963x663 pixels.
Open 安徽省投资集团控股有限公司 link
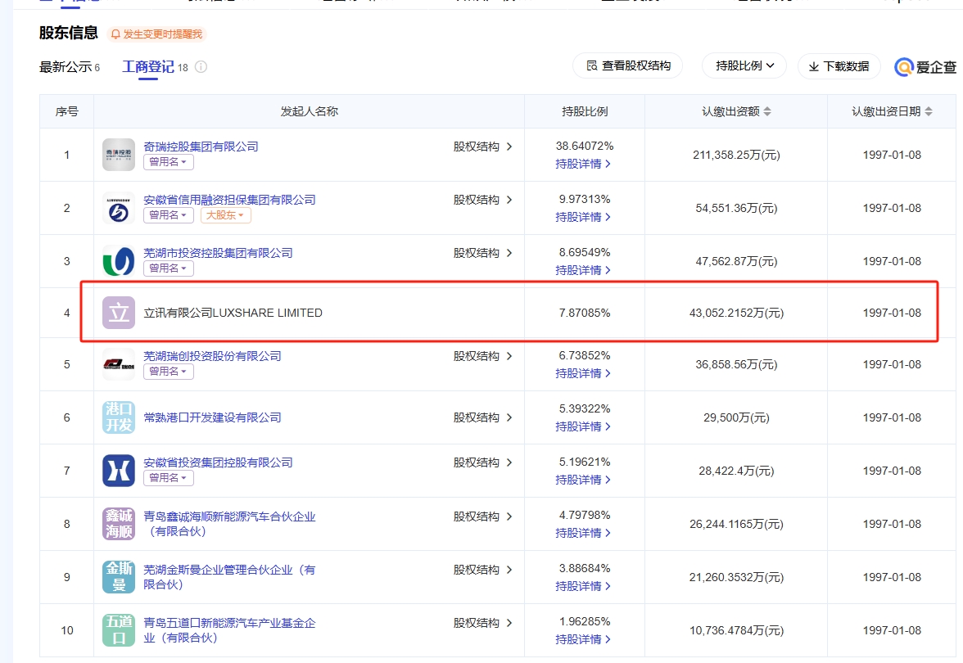point(218,462)
